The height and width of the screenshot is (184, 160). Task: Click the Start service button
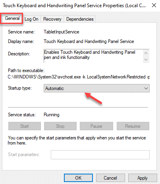click(25, 126)
